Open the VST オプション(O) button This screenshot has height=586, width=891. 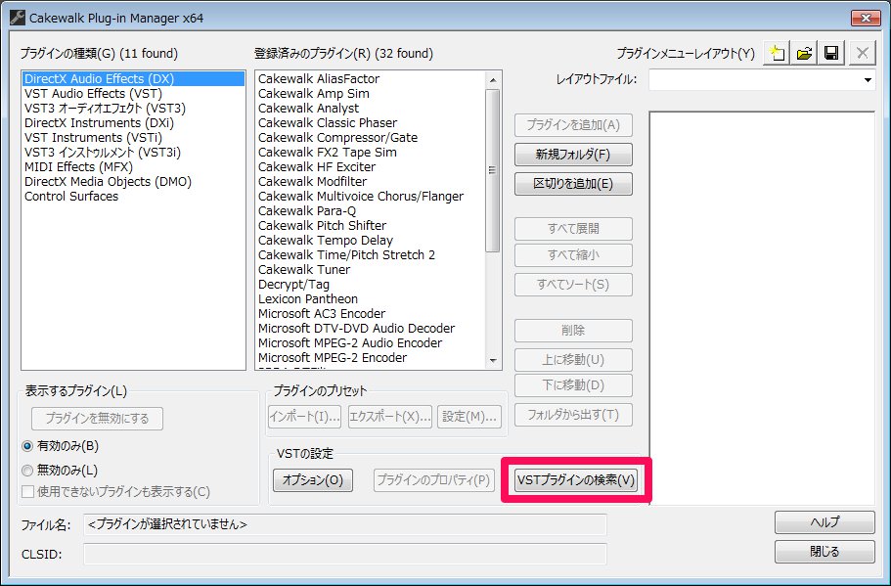(x=313, y=480)
